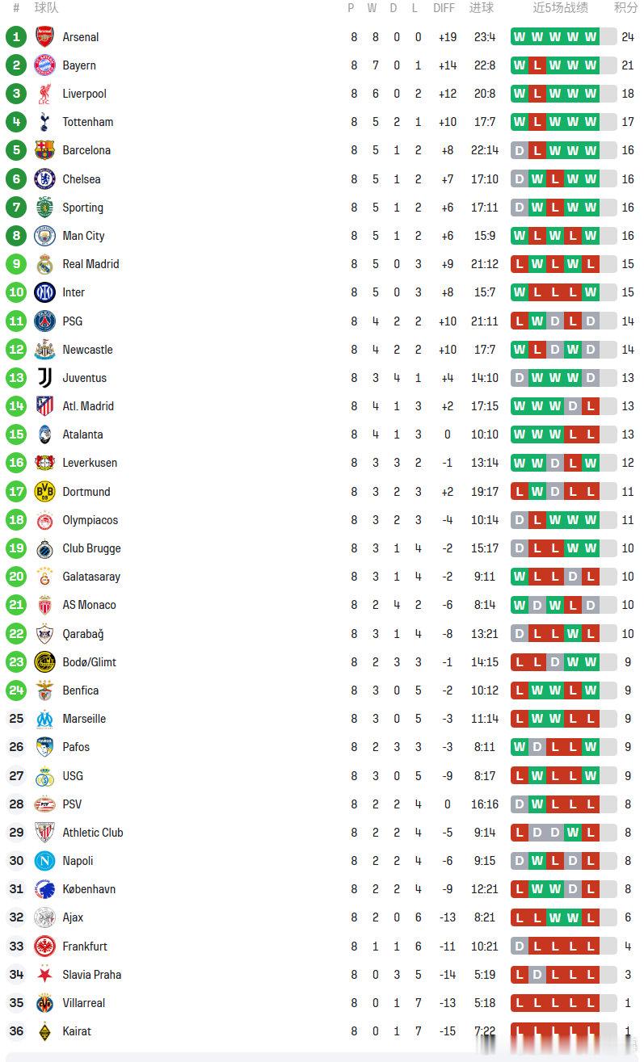Viewport: 644px width, 1062px height.
Task: Click the 进球 goals column header
Action: [x=482, y=8]
